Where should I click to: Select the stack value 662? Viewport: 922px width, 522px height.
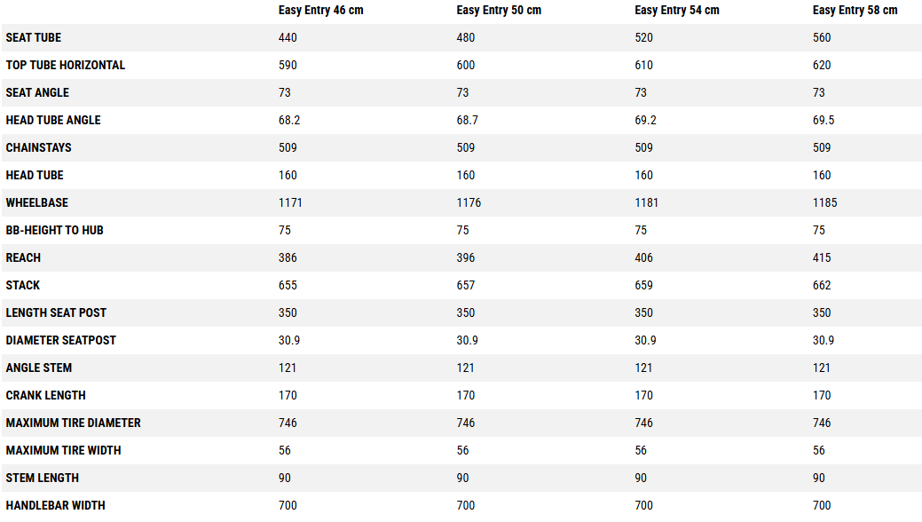pos(822,286)
